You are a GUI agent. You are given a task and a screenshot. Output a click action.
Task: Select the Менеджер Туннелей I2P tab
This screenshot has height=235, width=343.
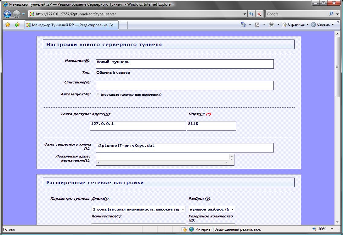(71, 25)
